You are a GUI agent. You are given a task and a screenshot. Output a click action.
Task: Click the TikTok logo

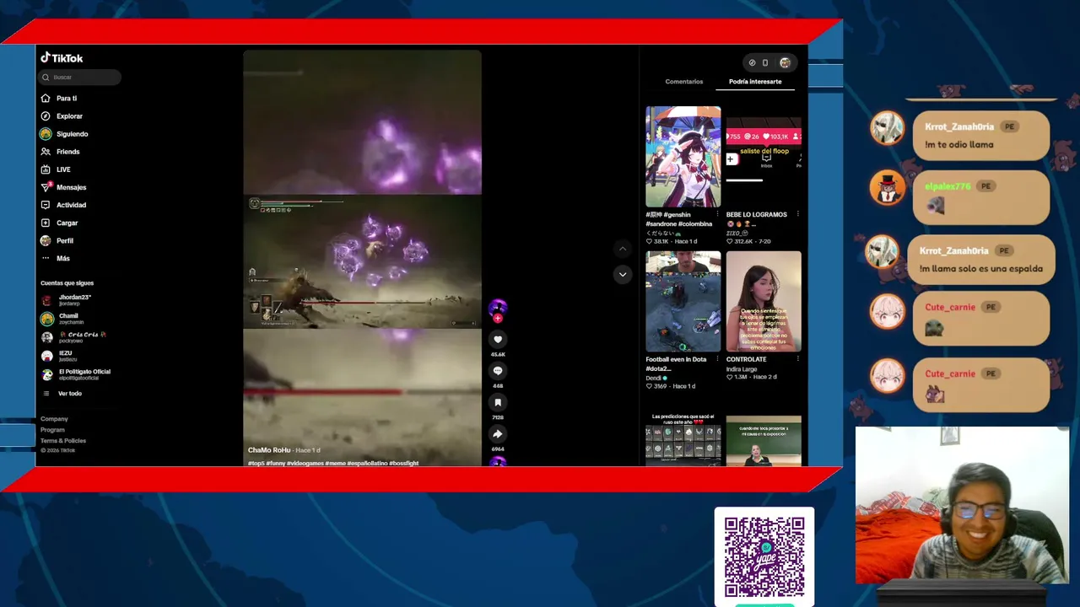point(62,58)
